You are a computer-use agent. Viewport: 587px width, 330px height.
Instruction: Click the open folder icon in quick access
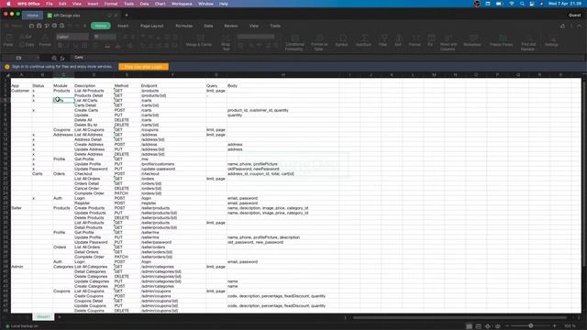[x=31, y=26]
